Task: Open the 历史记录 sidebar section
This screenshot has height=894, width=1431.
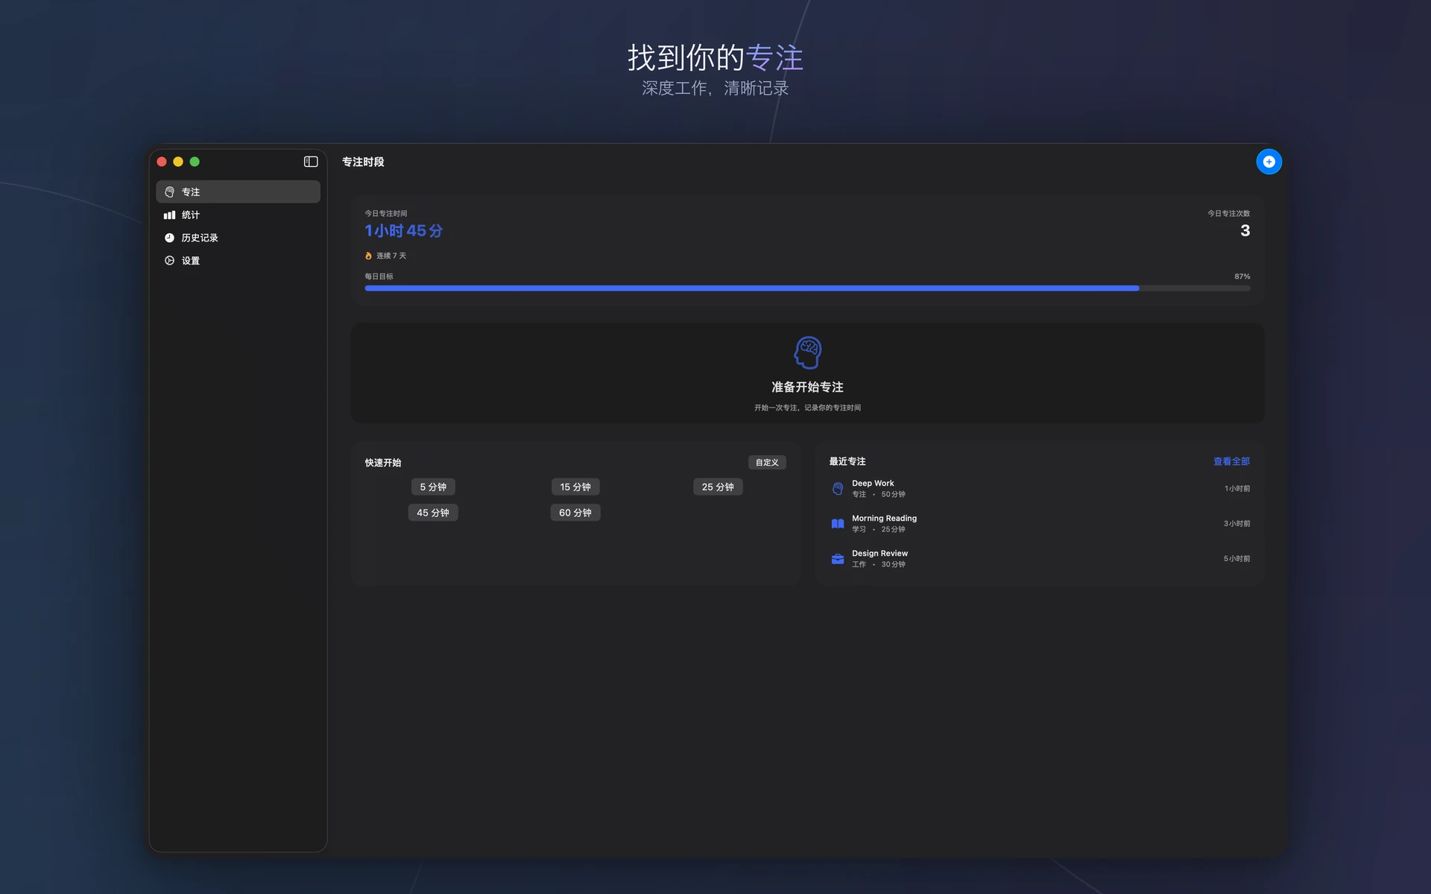Action: point(238,238)
